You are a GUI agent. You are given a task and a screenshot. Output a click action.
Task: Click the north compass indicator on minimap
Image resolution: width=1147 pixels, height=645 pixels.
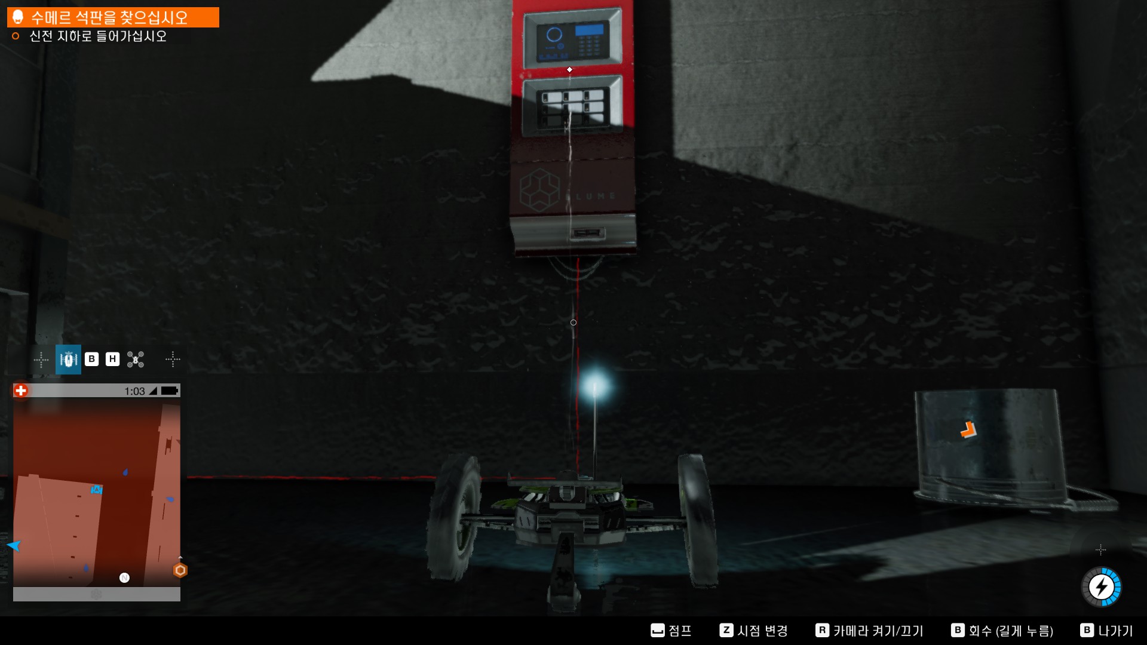click(x=124, y=578)
